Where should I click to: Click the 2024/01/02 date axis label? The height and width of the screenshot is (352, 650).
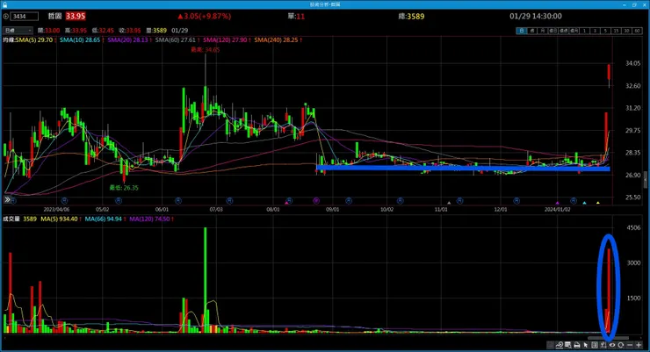click(x=558, y=210)
